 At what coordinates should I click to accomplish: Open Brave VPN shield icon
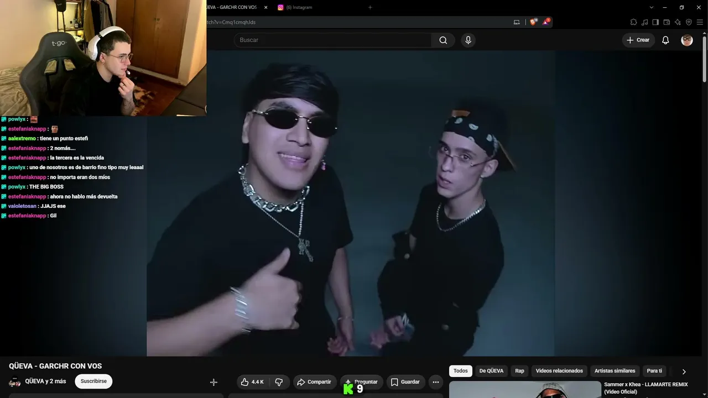tap(689, 22)
